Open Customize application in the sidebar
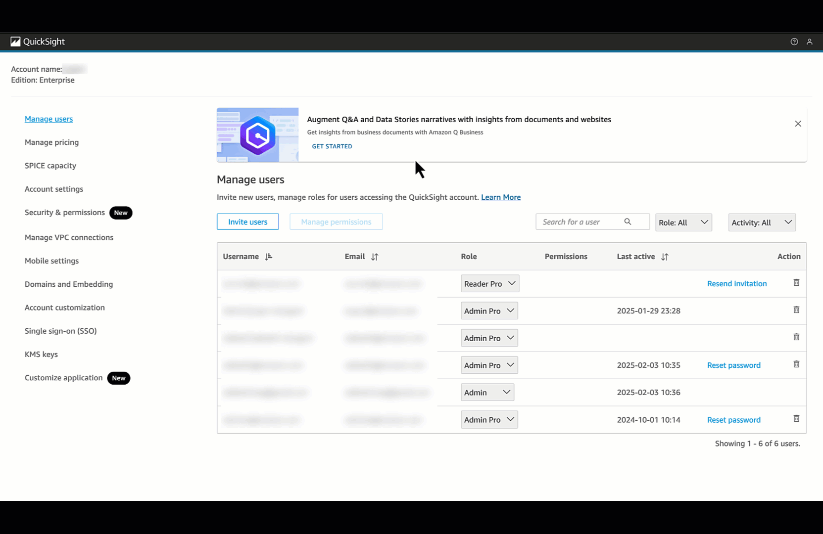The image size is (823, 534). click(64, 378)
